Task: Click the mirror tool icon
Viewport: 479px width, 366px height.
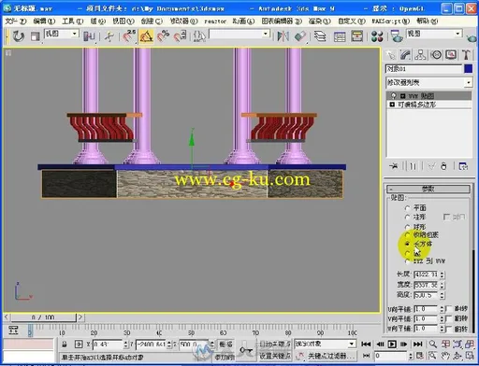Action: [283, 36]
